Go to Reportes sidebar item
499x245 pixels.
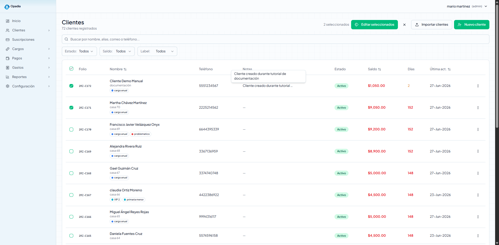19,77
